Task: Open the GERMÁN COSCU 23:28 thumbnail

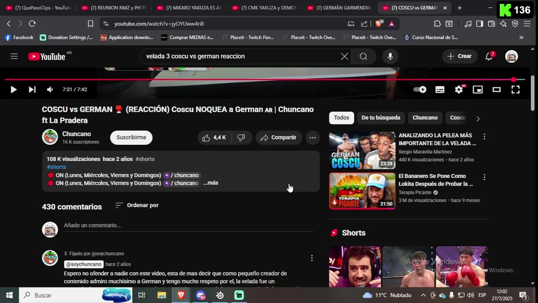Action: [362, 151]
